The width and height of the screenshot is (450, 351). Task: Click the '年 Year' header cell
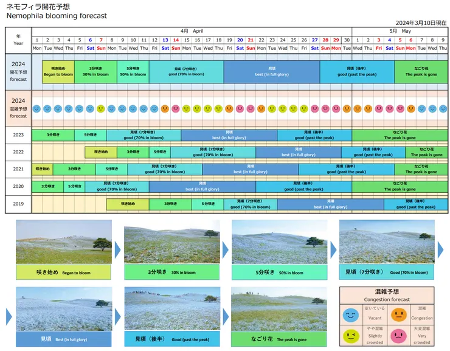(x=18, y=40)
